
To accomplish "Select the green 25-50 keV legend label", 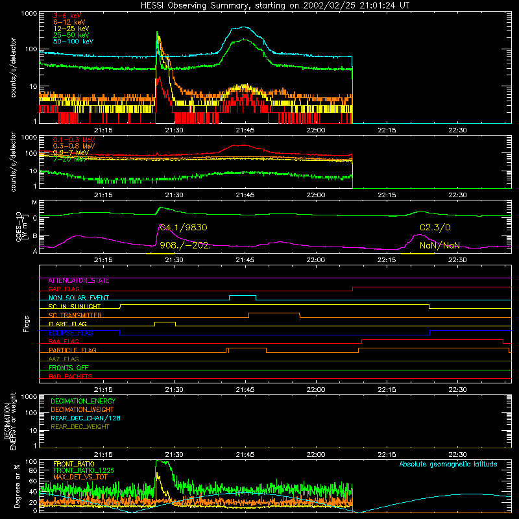I will pyautogui.click(x=71, y=35).
